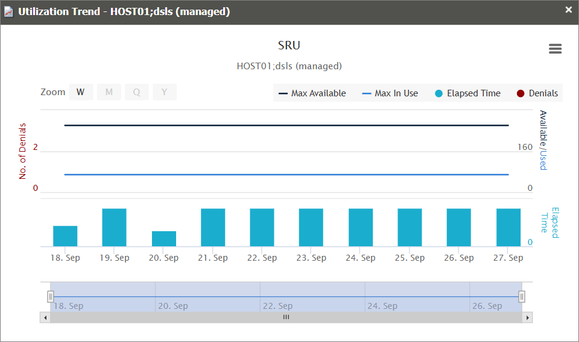Click the blue Max In Use line
The image size is (579, 342).
click(x=286, y=175)
